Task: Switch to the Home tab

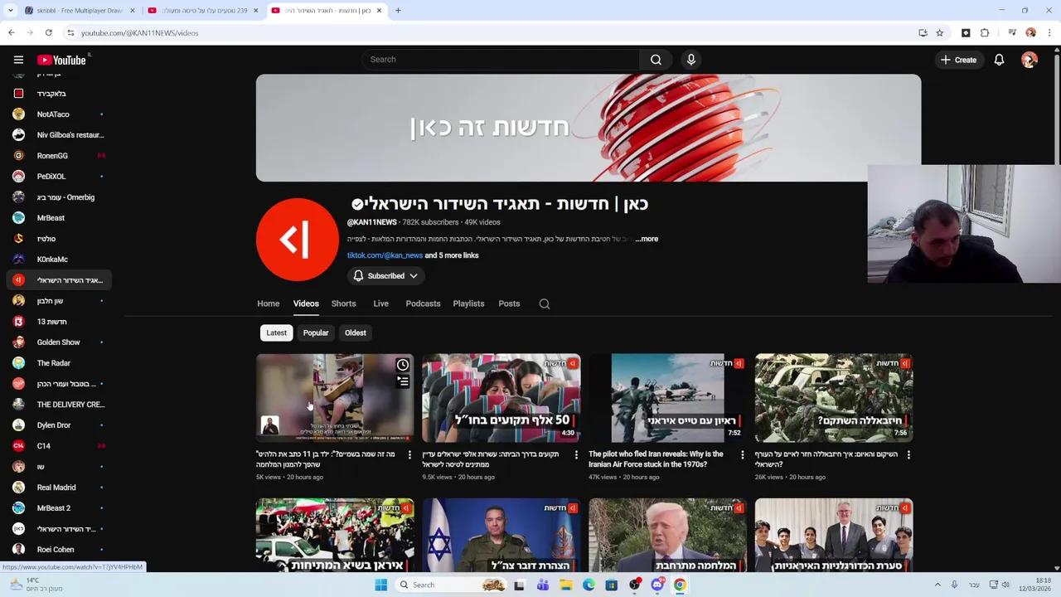Action: click(268, 303)
